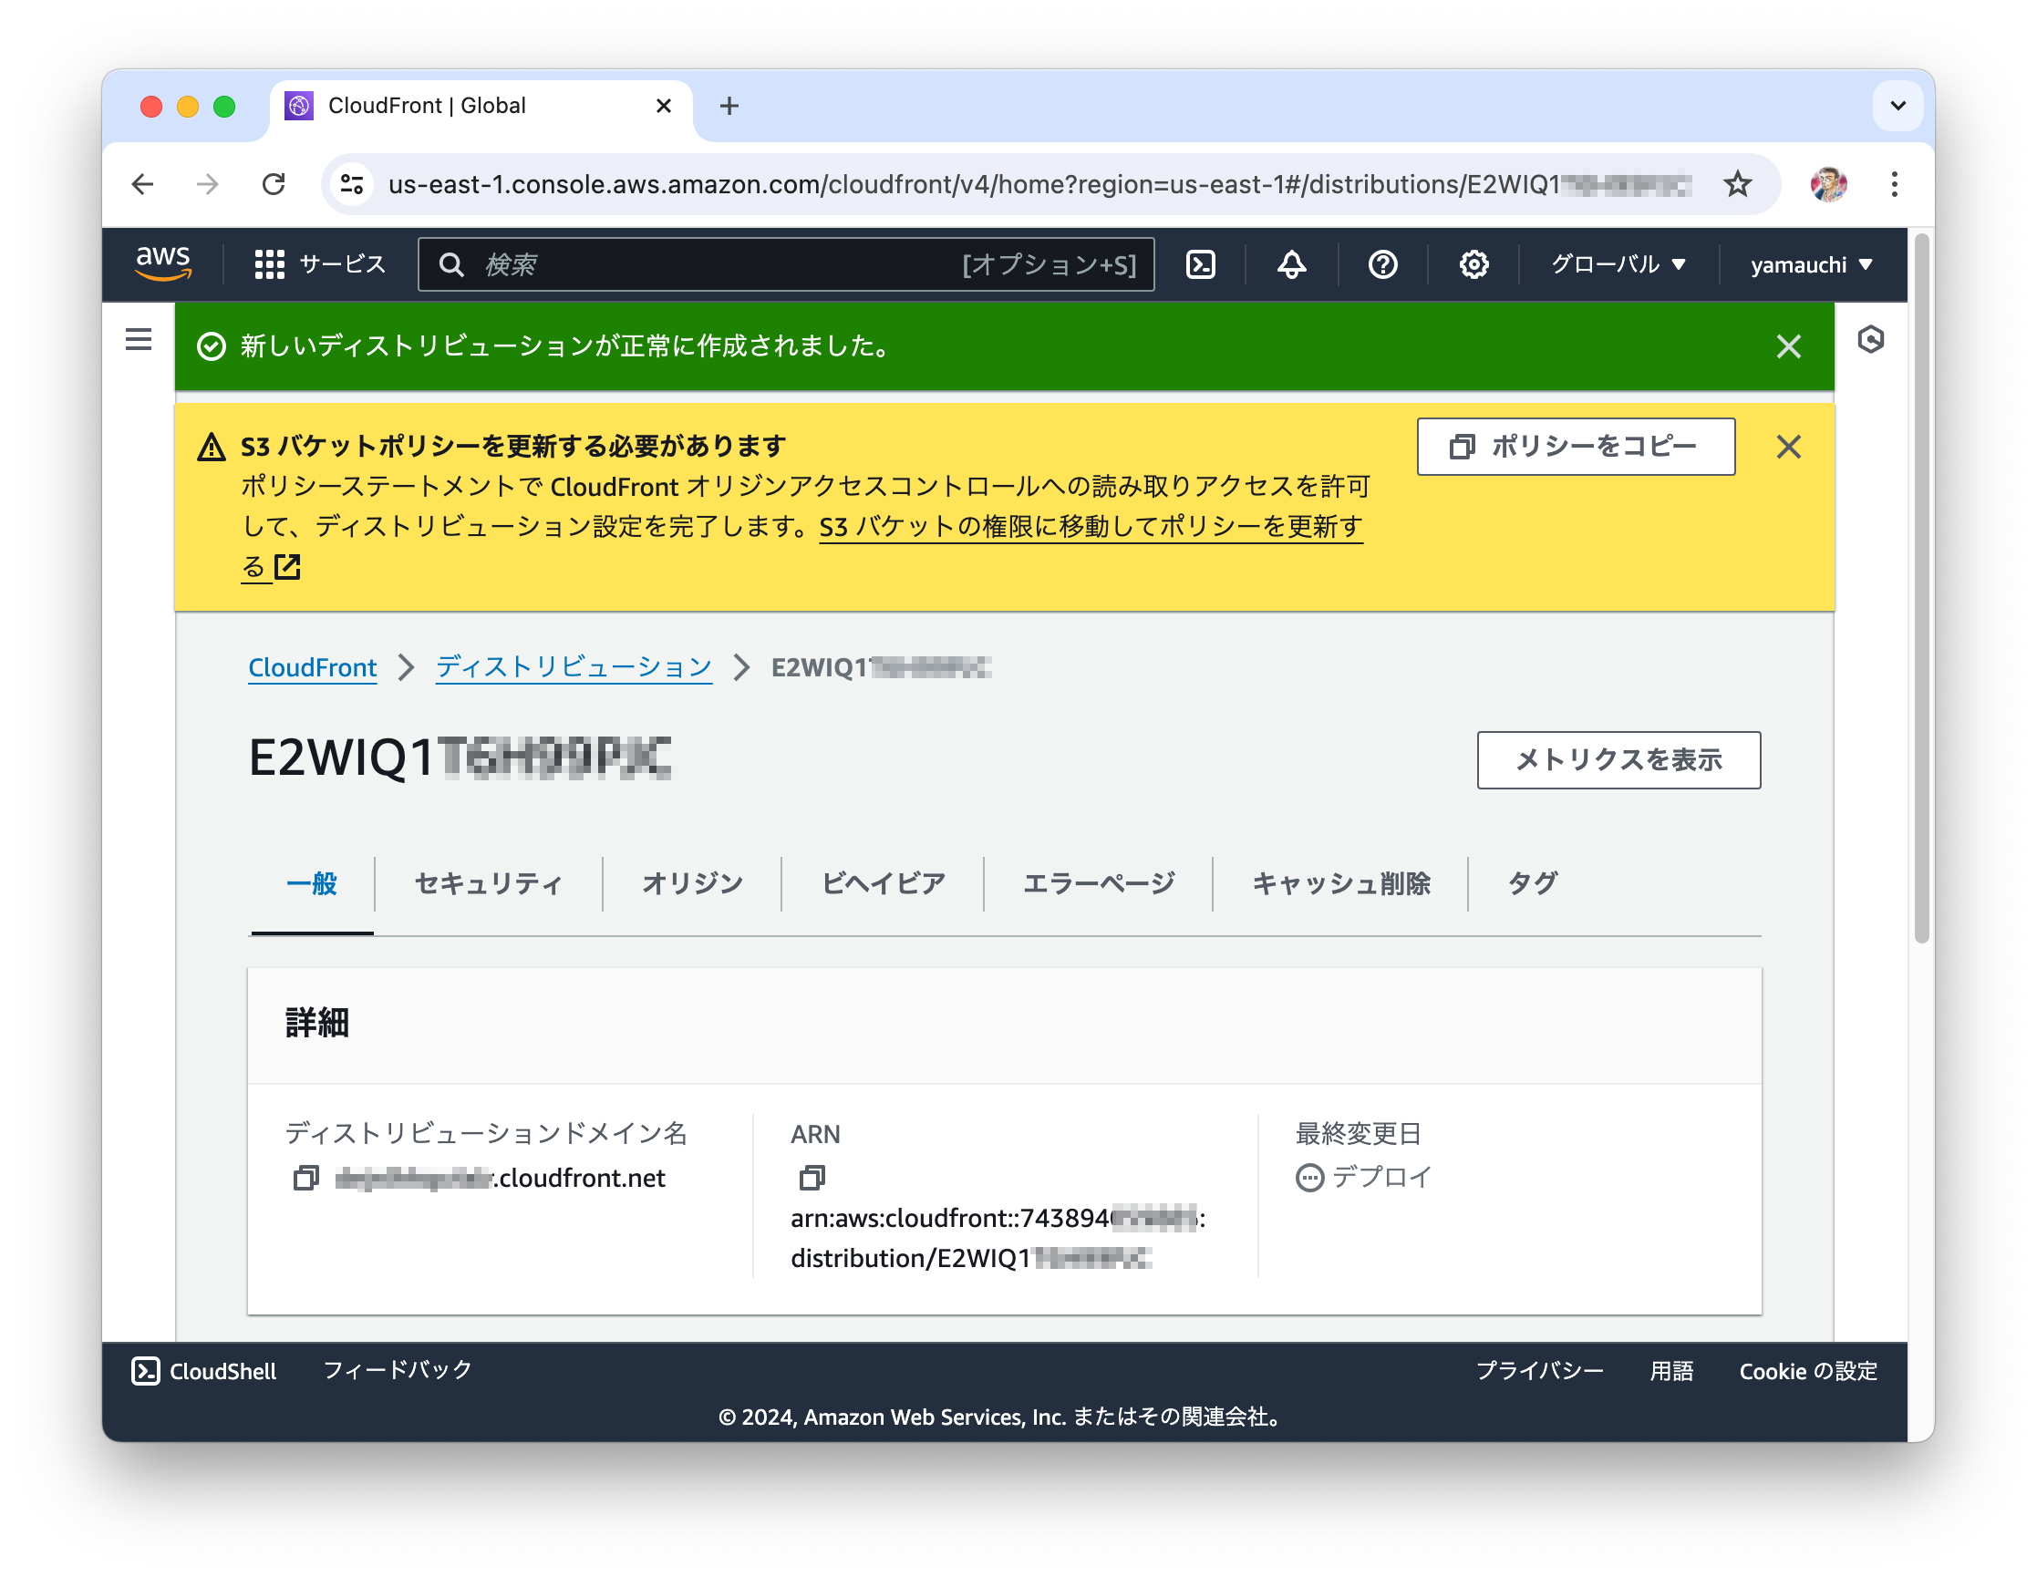Dismiss the yellow S3 policy warning
The image size is (2037, 1577).
point(1788,447)
